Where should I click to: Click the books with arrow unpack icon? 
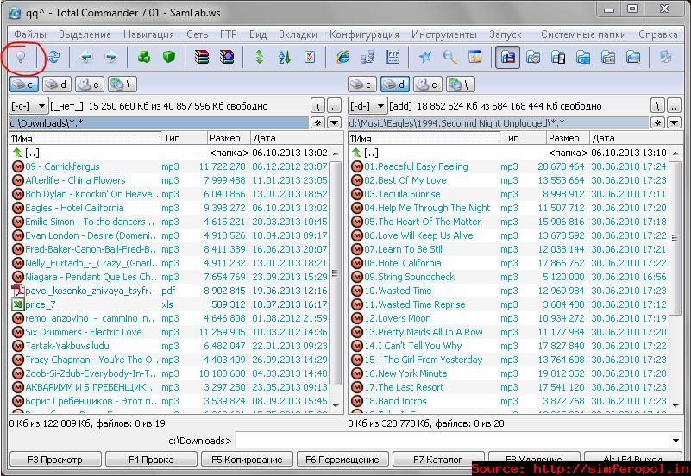click(x=227, y=57)
